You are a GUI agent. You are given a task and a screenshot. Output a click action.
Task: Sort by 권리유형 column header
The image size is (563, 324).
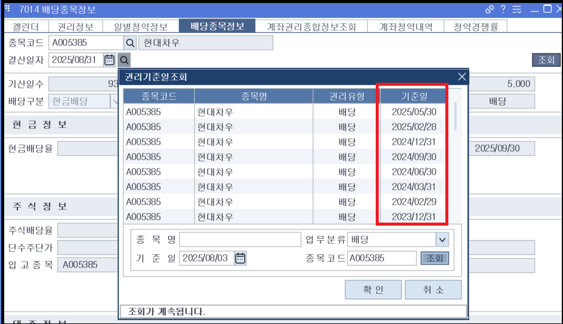point(347,96)
